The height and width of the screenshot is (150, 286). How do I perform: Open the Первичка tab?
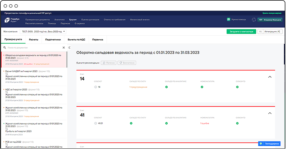[98, 40]
